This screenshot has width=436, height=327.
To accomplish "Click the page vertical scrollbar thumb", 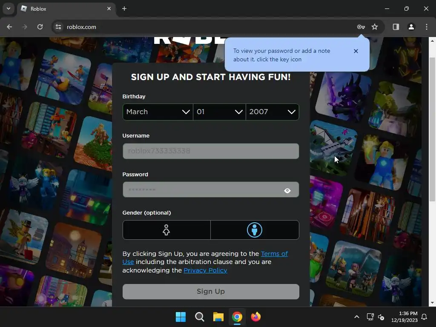I will tap(432, 129).
